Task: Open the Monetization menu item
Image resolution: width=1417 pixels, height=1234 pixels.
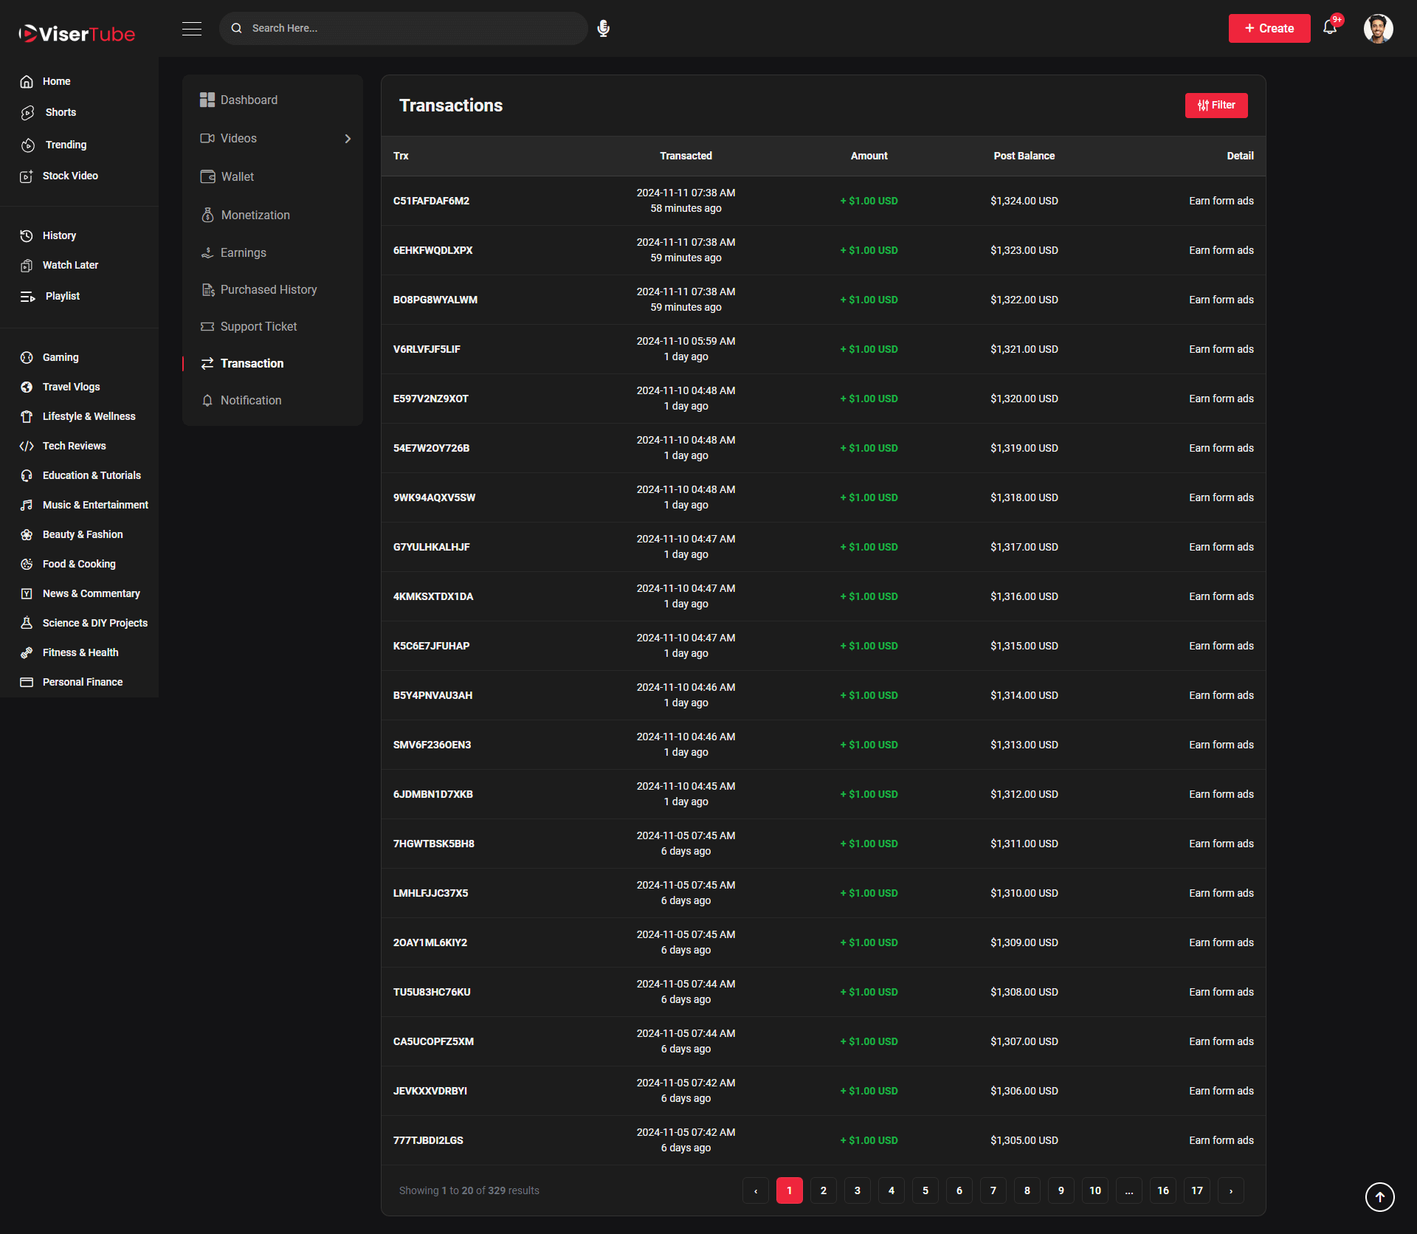Action: 255,215
